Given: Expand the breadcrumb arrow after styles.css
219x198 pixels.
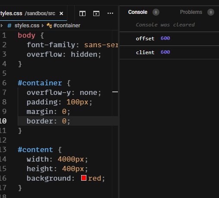Looking at the screenshot, I should tap(43, 26).
